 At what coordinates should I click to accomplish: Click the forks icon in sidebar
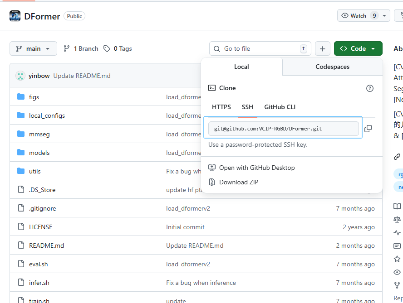[x=397, y=285]
